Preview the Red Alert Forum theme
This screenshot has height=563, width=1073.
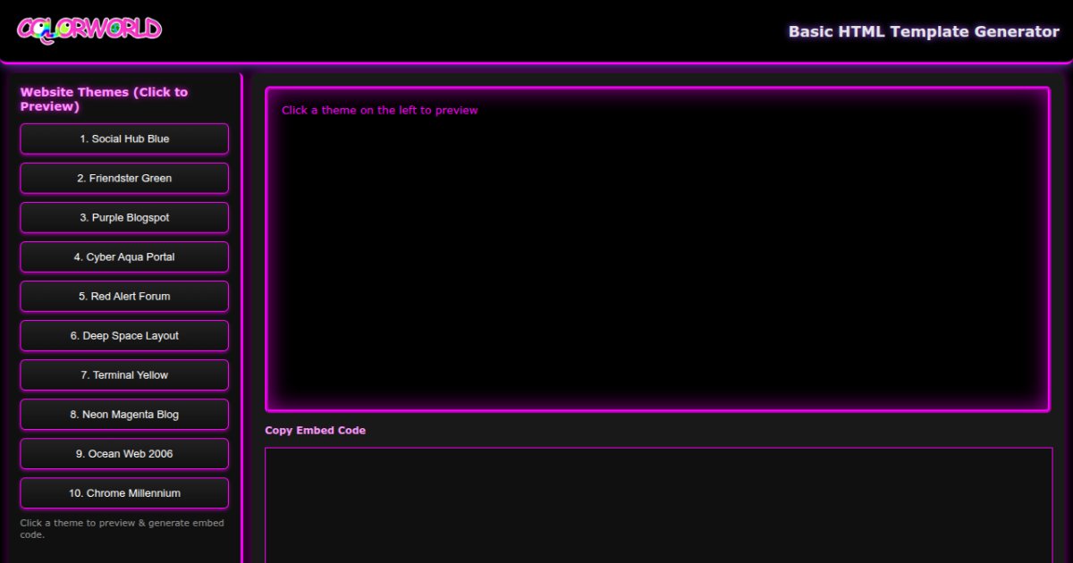[124, 296]
